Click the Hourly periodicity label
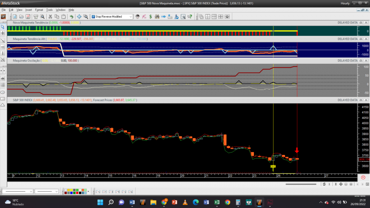370x208 pixels. 345,3
